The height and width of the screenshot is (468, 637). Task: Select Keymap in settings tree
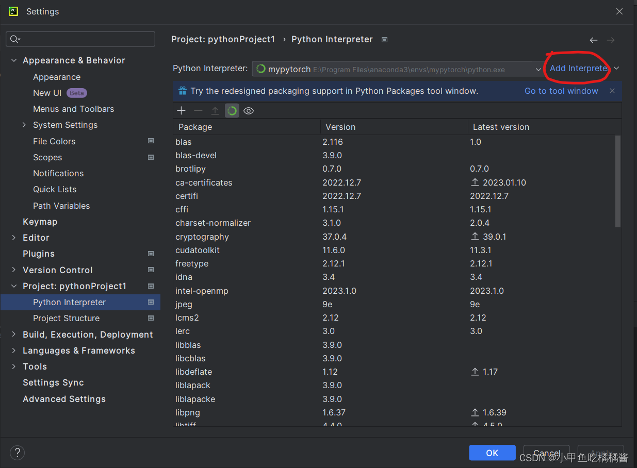pos(40,222)
